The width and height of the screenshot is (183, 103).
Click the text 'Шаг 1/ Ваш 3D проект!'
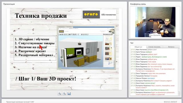point(47,79)
